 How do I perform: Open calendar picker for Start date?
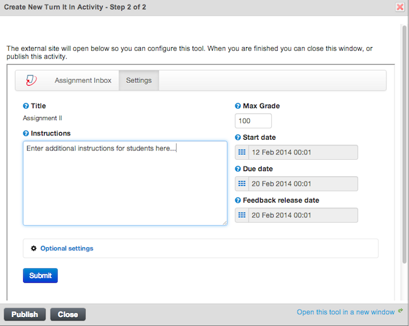[x=242, y=152]
